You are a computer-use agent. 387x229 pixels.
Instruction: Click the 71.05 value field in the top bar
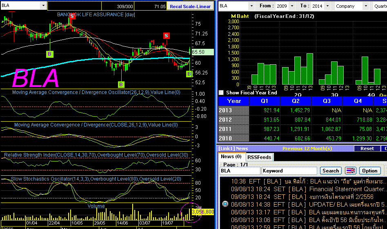pos(150,7)
